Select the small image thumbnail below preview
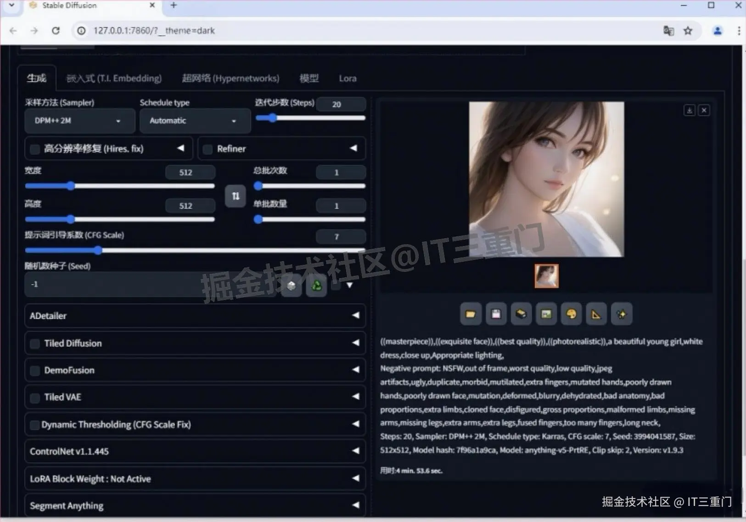The width and height of the screenshot is (746, 522). point(546,275)
